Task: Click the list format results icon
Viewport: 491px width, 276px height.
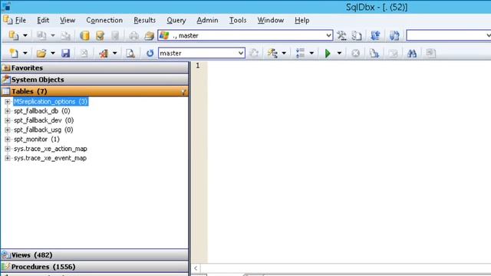Action: tap(300, 53)
